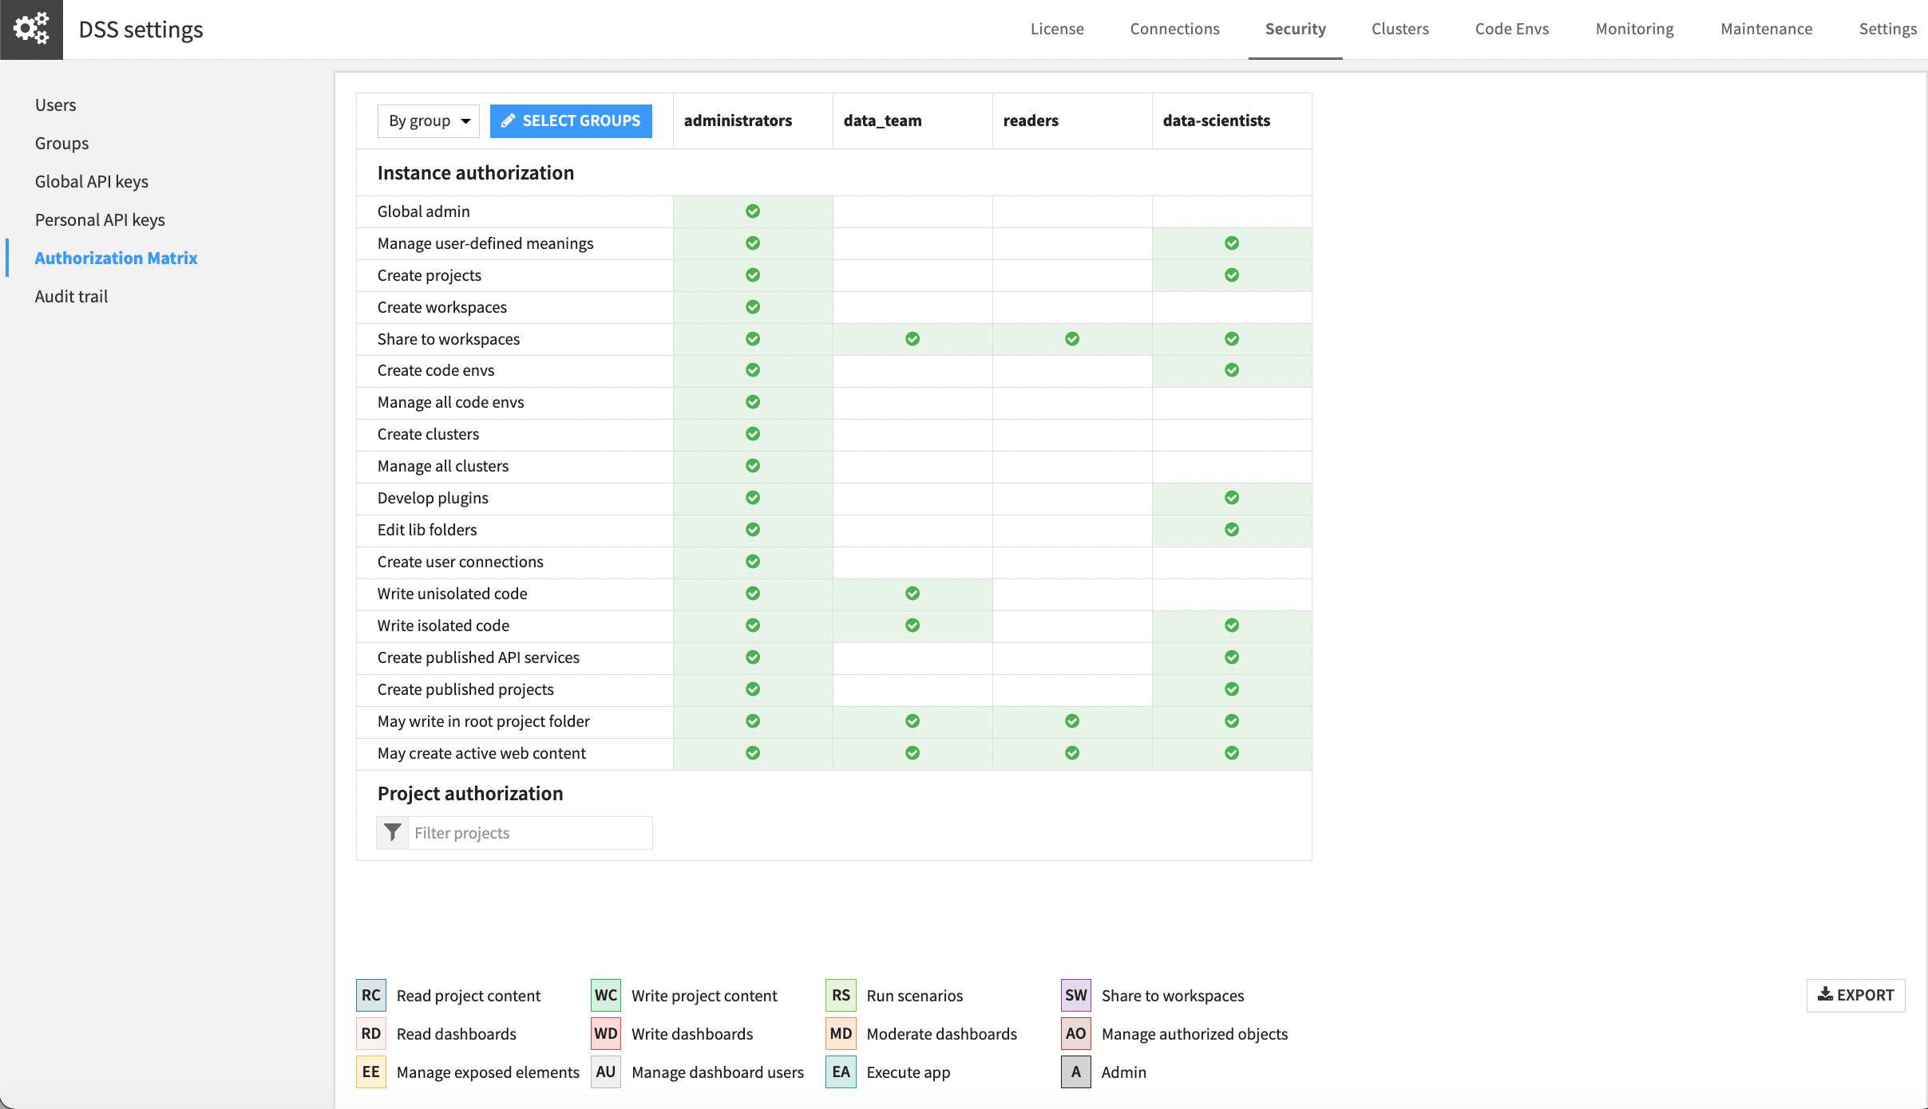Go to the Clusters tab

pyautogui.click(x=1400, y=29)
